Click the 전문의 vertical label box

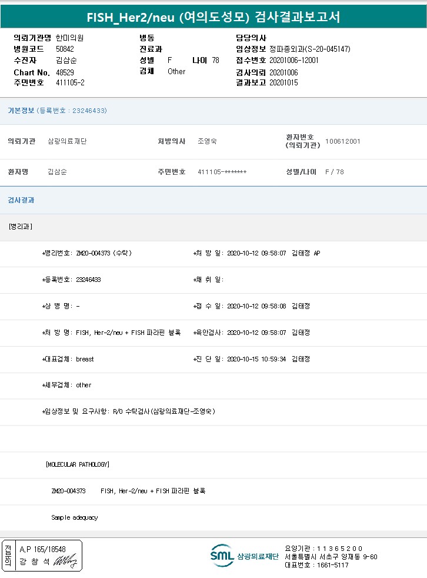8,556
